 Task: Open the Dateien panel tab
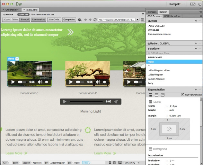pyautogui.click(x=163, y=12)
